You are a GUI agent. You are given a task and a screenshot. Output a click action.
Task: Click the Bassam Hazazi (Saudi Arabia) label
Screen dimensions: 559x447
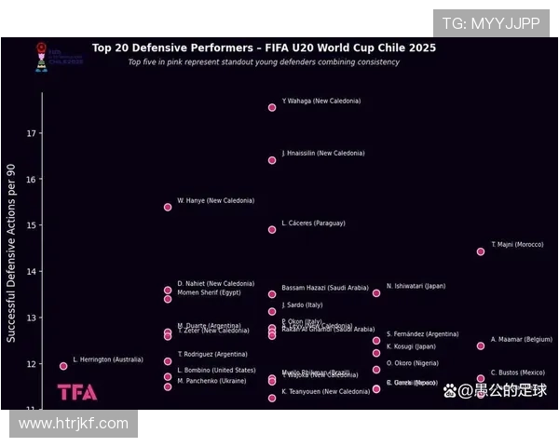click(x=325, y=288)
